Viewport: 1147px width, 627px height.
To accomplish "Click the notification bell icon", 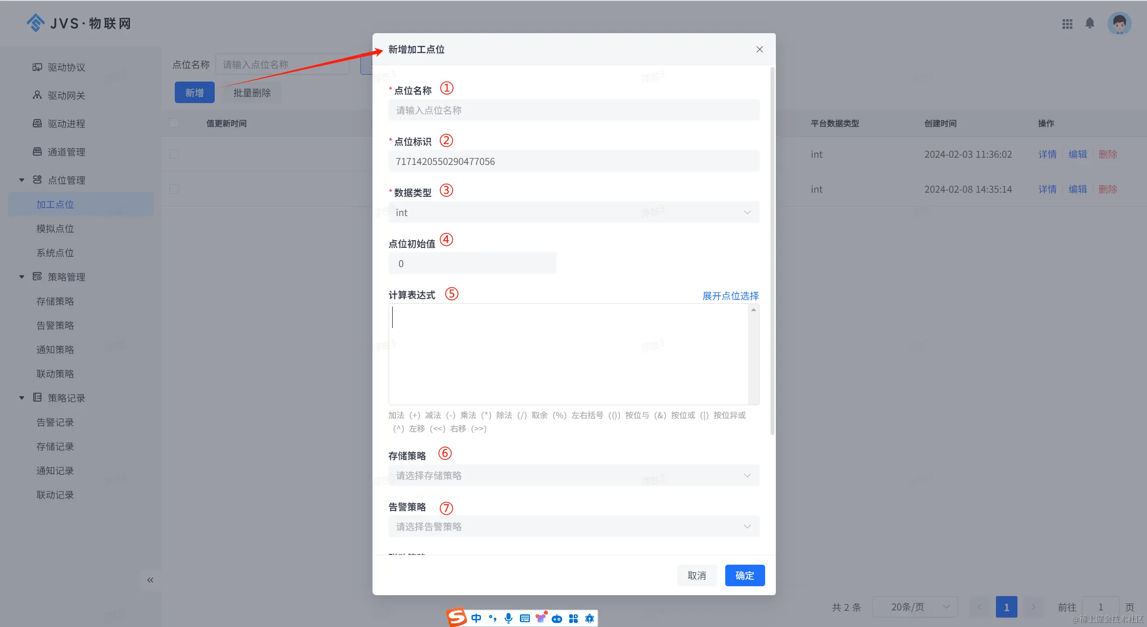I will (x=1090, y=23).
